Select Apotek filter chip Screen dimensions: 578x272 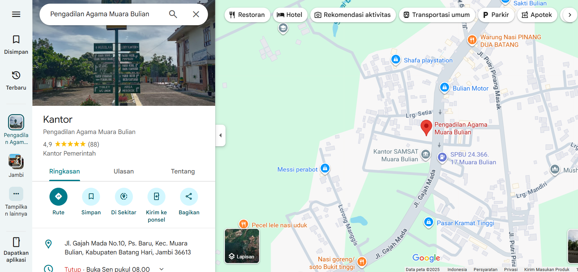tap(537, 15)
